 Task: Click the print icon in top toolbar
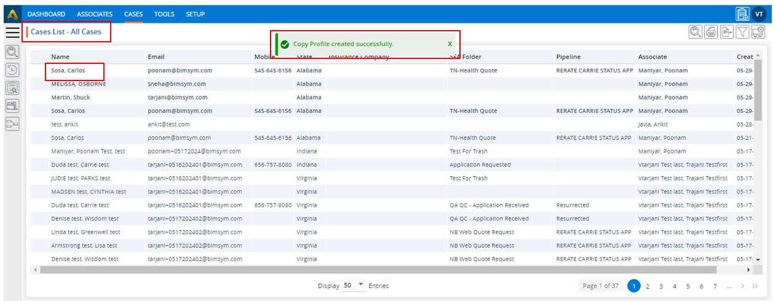pos(712,33)
